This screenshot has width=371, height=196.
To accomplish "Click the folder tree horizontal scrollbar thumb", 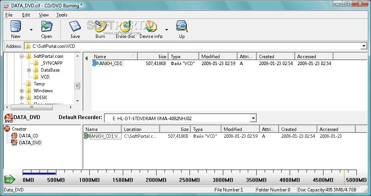I will (x=32, y=107).
